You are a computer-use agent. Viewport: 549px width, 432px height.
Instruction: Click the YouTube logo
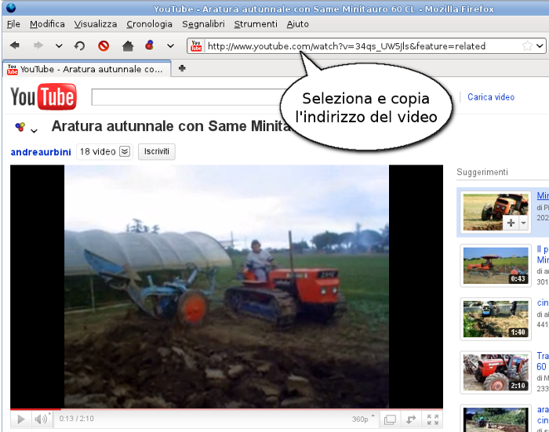43,98
